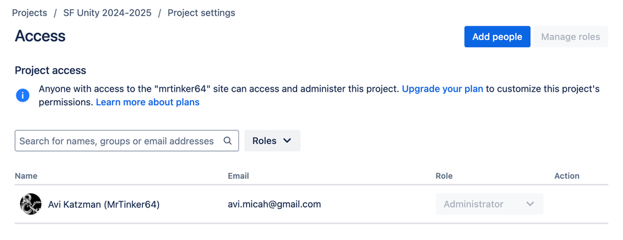This screenshot has width=623, height=240.
Task: Open the SF Unity 2024-2025 breadcrumb
Action: tap(107, 12)
